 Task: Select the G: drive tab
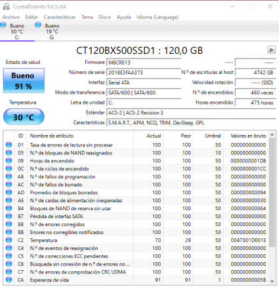click(x=52, y=31)
